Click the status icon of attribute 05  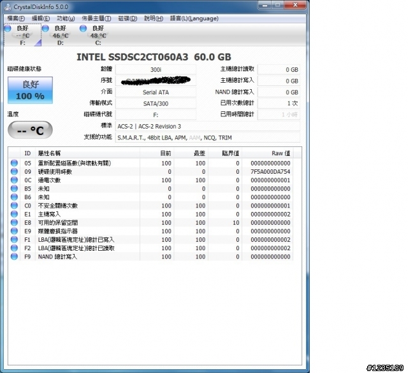14,163
